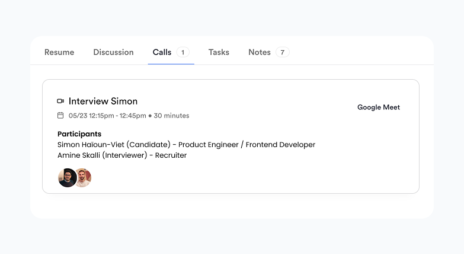Select the Calls tab
Viewport: 464px width, 254px height.
[162, 53]
